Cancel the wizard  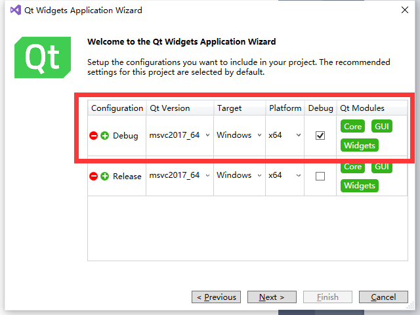point(383,297)
